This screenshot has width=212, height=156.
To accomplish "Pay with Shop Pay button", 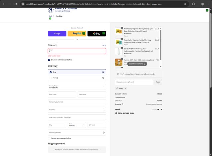I will pos(57,34).
